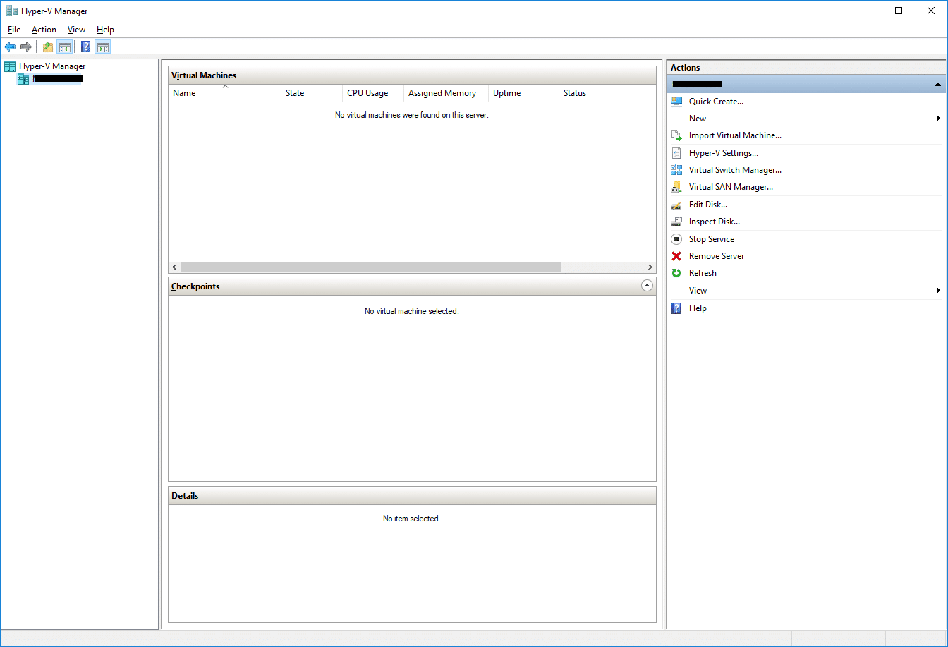Screen dimensions: 948x647
Task: Click the Inspect Disk icon
Action: 676,222
